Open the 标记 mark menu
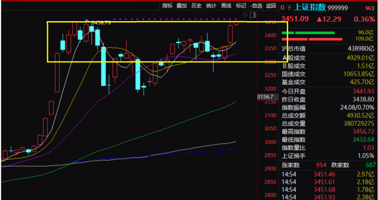Screen dimensions: 378x200 (x=241, y=6)
